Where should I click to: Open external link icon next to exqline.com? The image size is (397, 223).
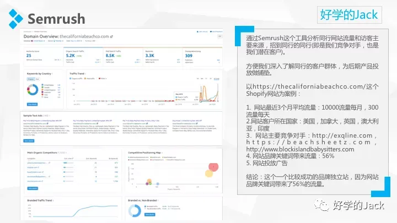(x=39, y=167)
